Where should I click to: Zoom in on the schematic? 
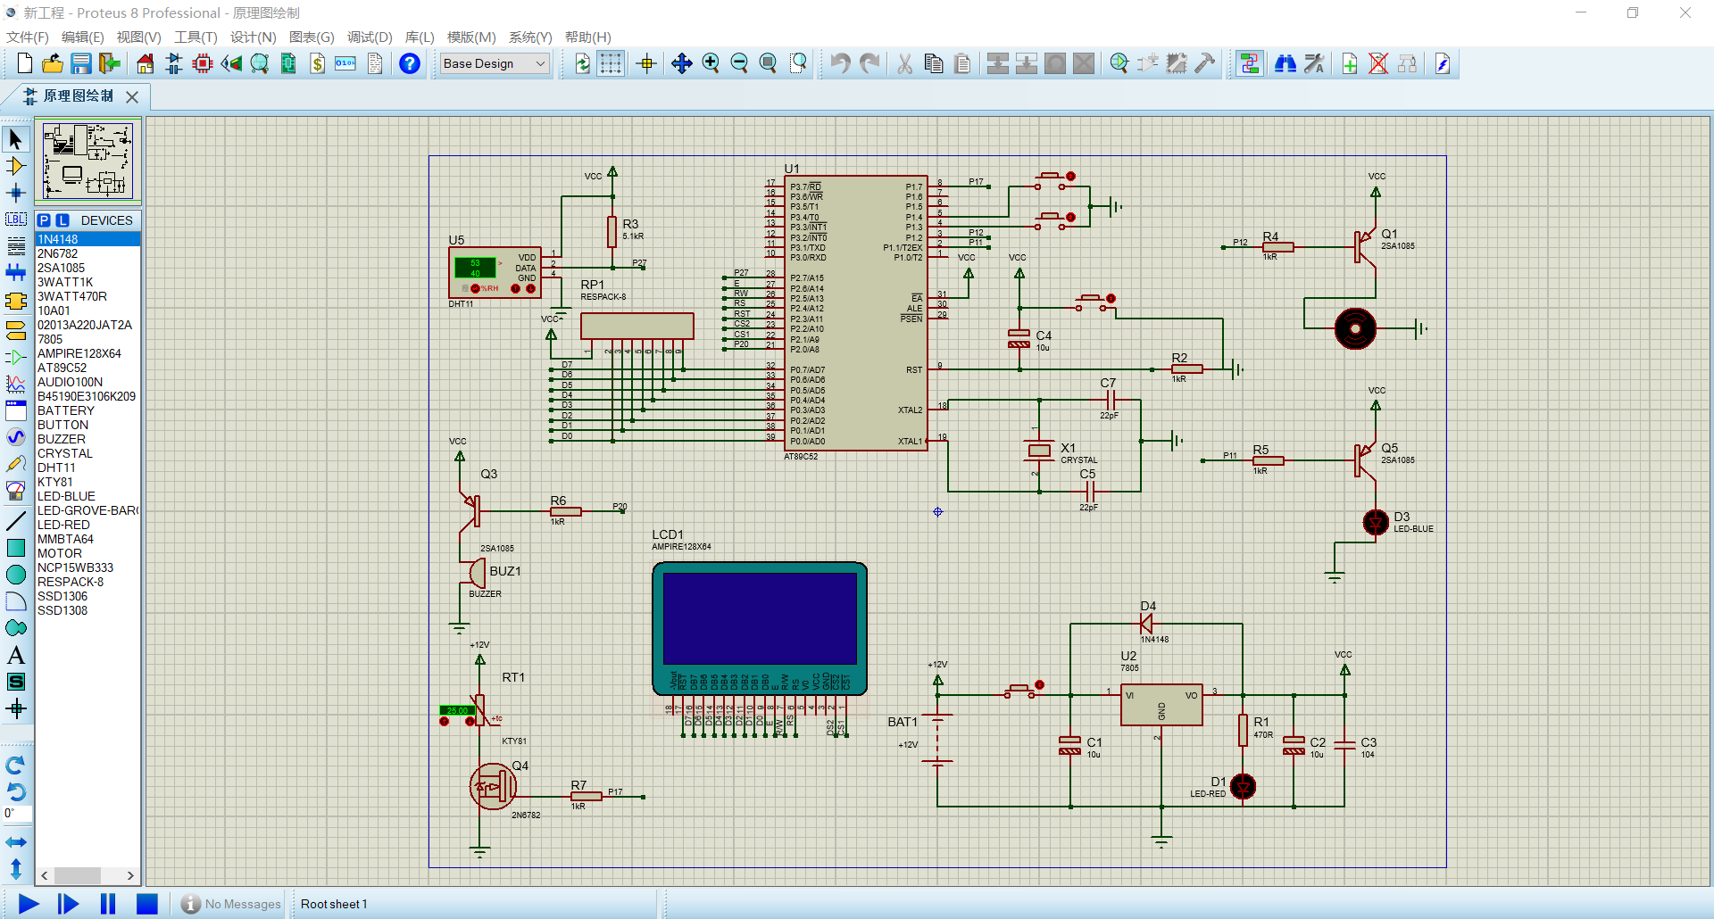pos(711,63)
